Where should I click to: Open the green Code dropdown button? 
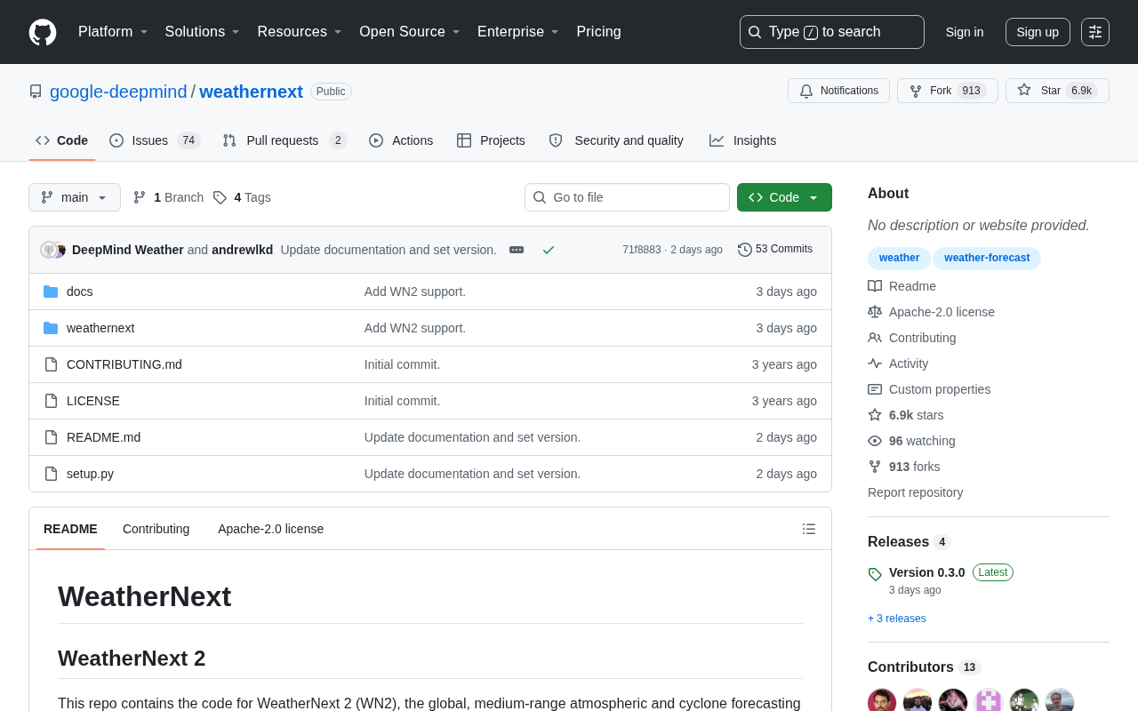point(784,197)
